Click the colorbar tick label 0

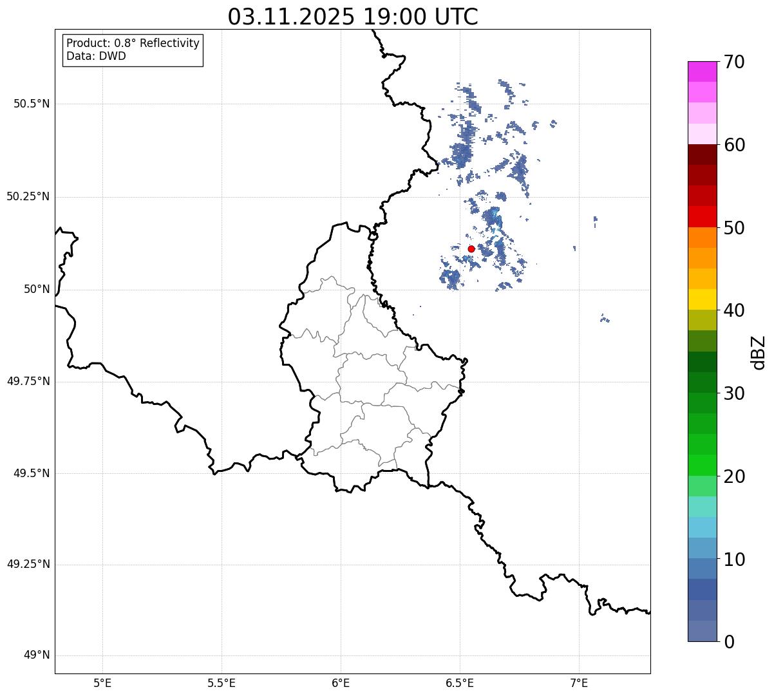[x=729, y=642]
